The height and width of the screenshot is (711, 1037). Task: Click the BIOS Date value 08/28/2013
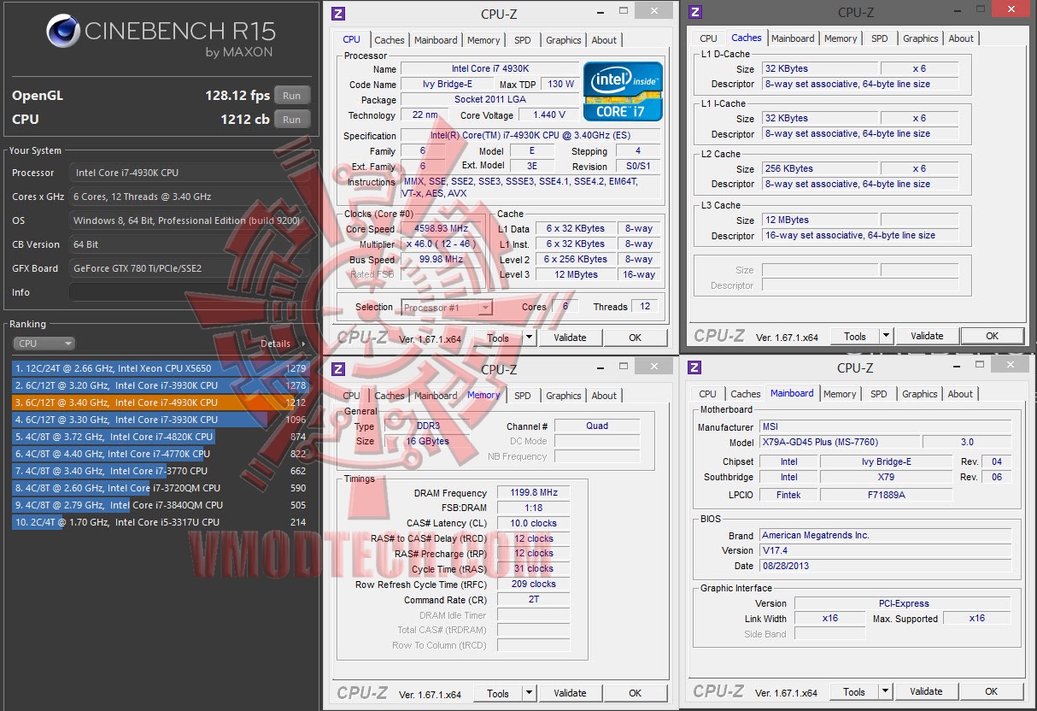pyautogui.click(x=886, y=566)
